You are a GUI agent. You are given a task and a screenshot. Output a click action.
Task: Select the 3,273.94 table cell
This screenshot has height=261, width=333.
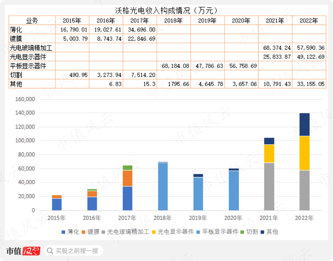tap(106, 75)
